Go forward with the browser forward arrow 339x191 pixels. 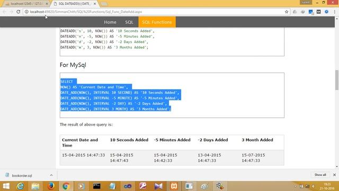[12, 12]
